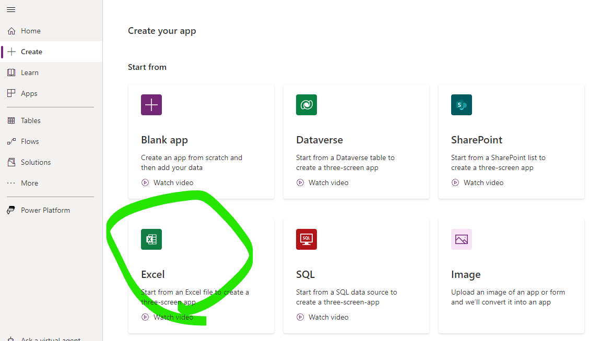Watch video link on SQL card
The width and height of the screenshot is (613, 341).
tap(328, 317)
